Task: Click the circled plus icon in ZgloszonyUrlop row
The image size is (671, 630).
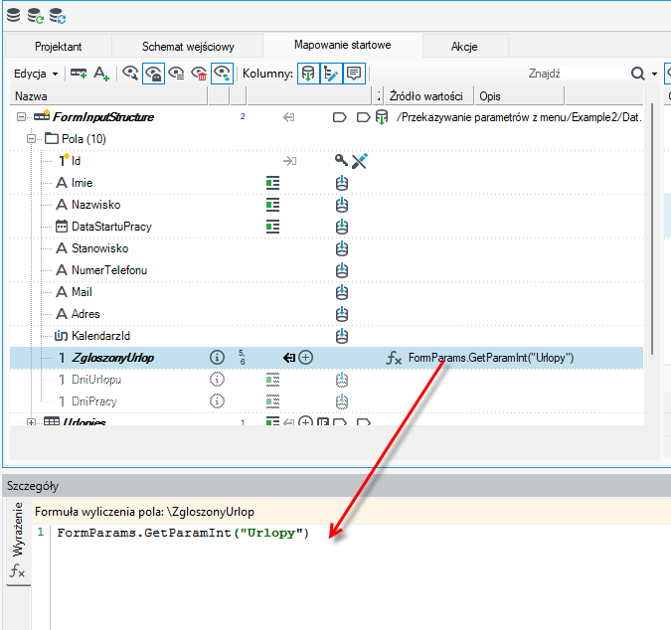Action: coord(305,357)
